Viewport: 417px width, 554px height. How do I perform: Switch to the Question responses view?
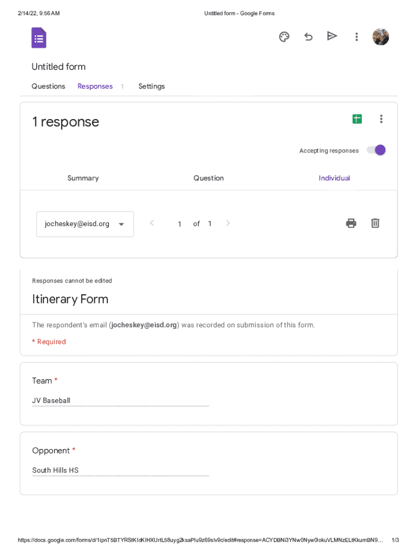tap(208, 178)
